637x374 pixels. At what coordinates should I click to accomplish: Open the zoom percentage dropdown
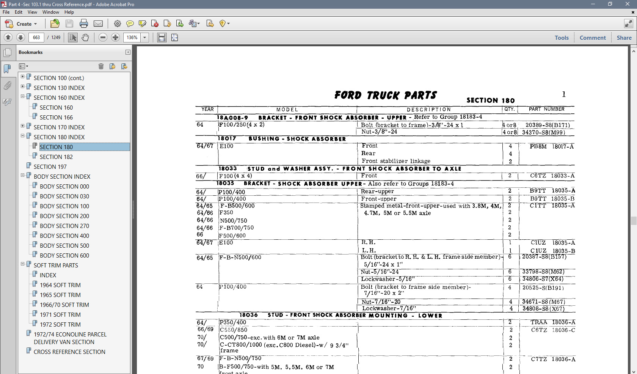click(144, 37)
